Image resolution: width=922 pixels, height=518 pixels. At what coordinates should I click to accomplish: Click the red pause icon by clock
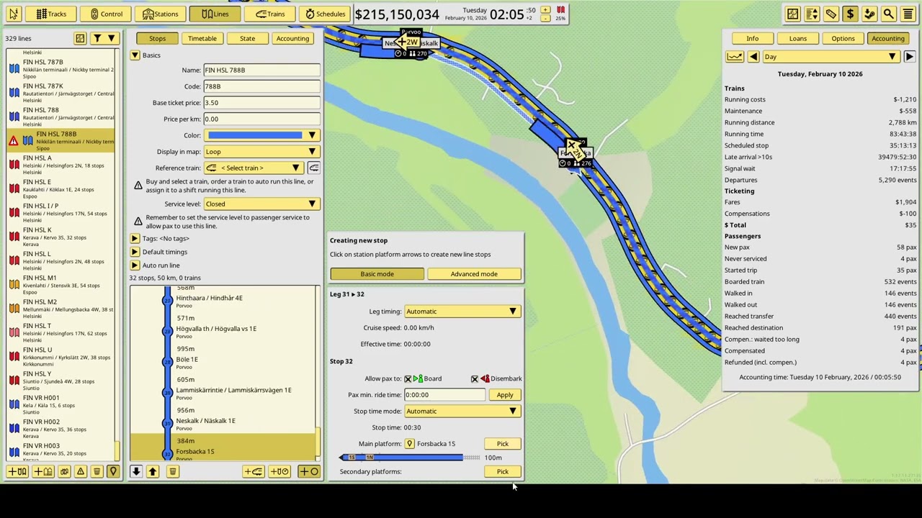560,10
